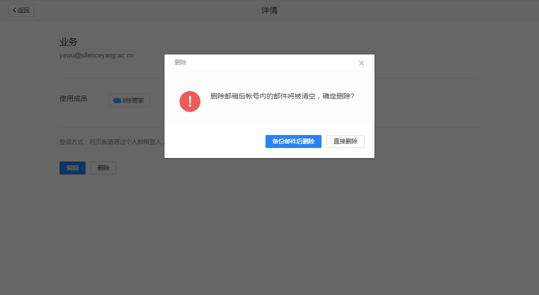The height and width of the screenshot is (295, 539).
Task: Select the 8栋管家 member tag
Action: tap(129, 100)
